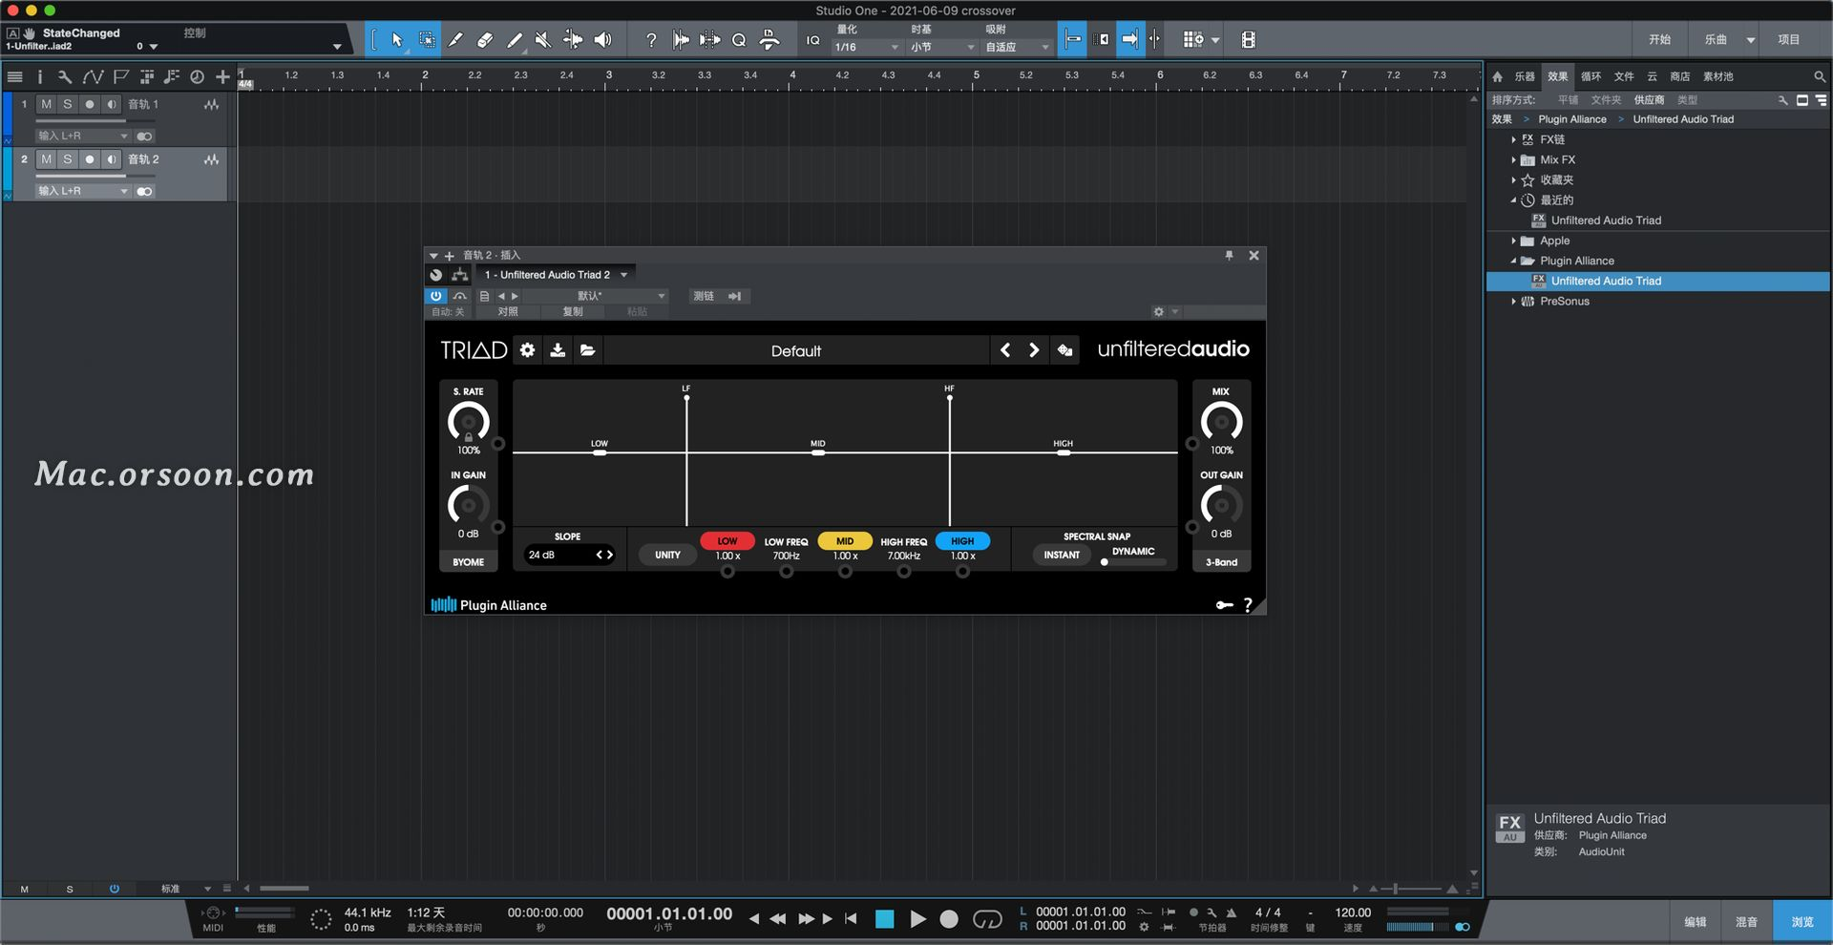Click the Triad UNITY button
This screenshot has height=945, width=1833.
point(667,555)
